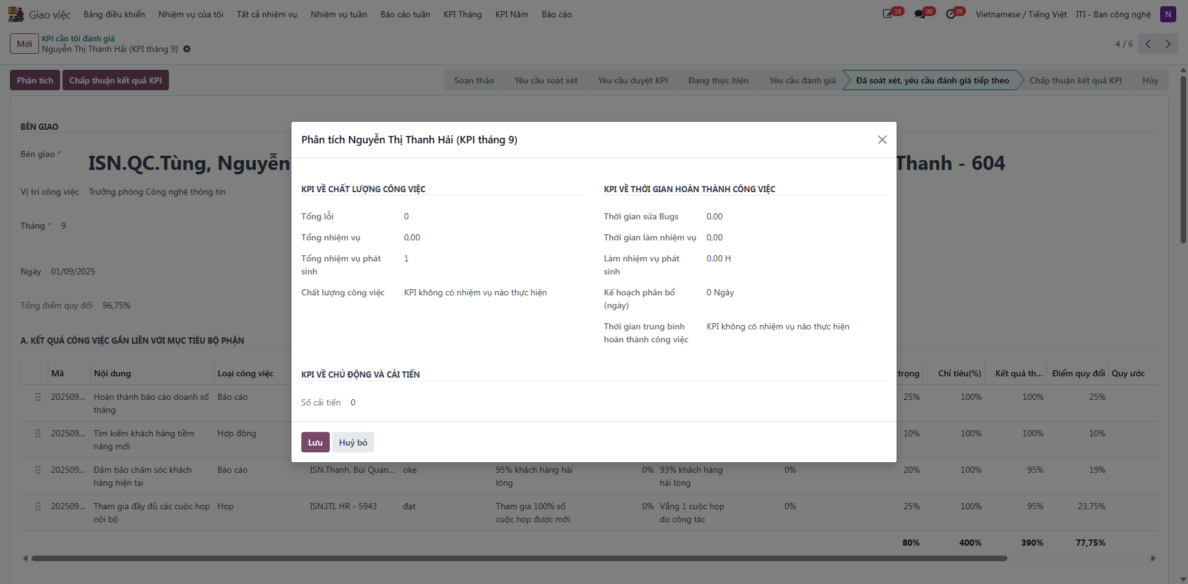Go to the previous record arrow
The width and height of the screenshot is (1188, 584).
[x=1148, y=44]
